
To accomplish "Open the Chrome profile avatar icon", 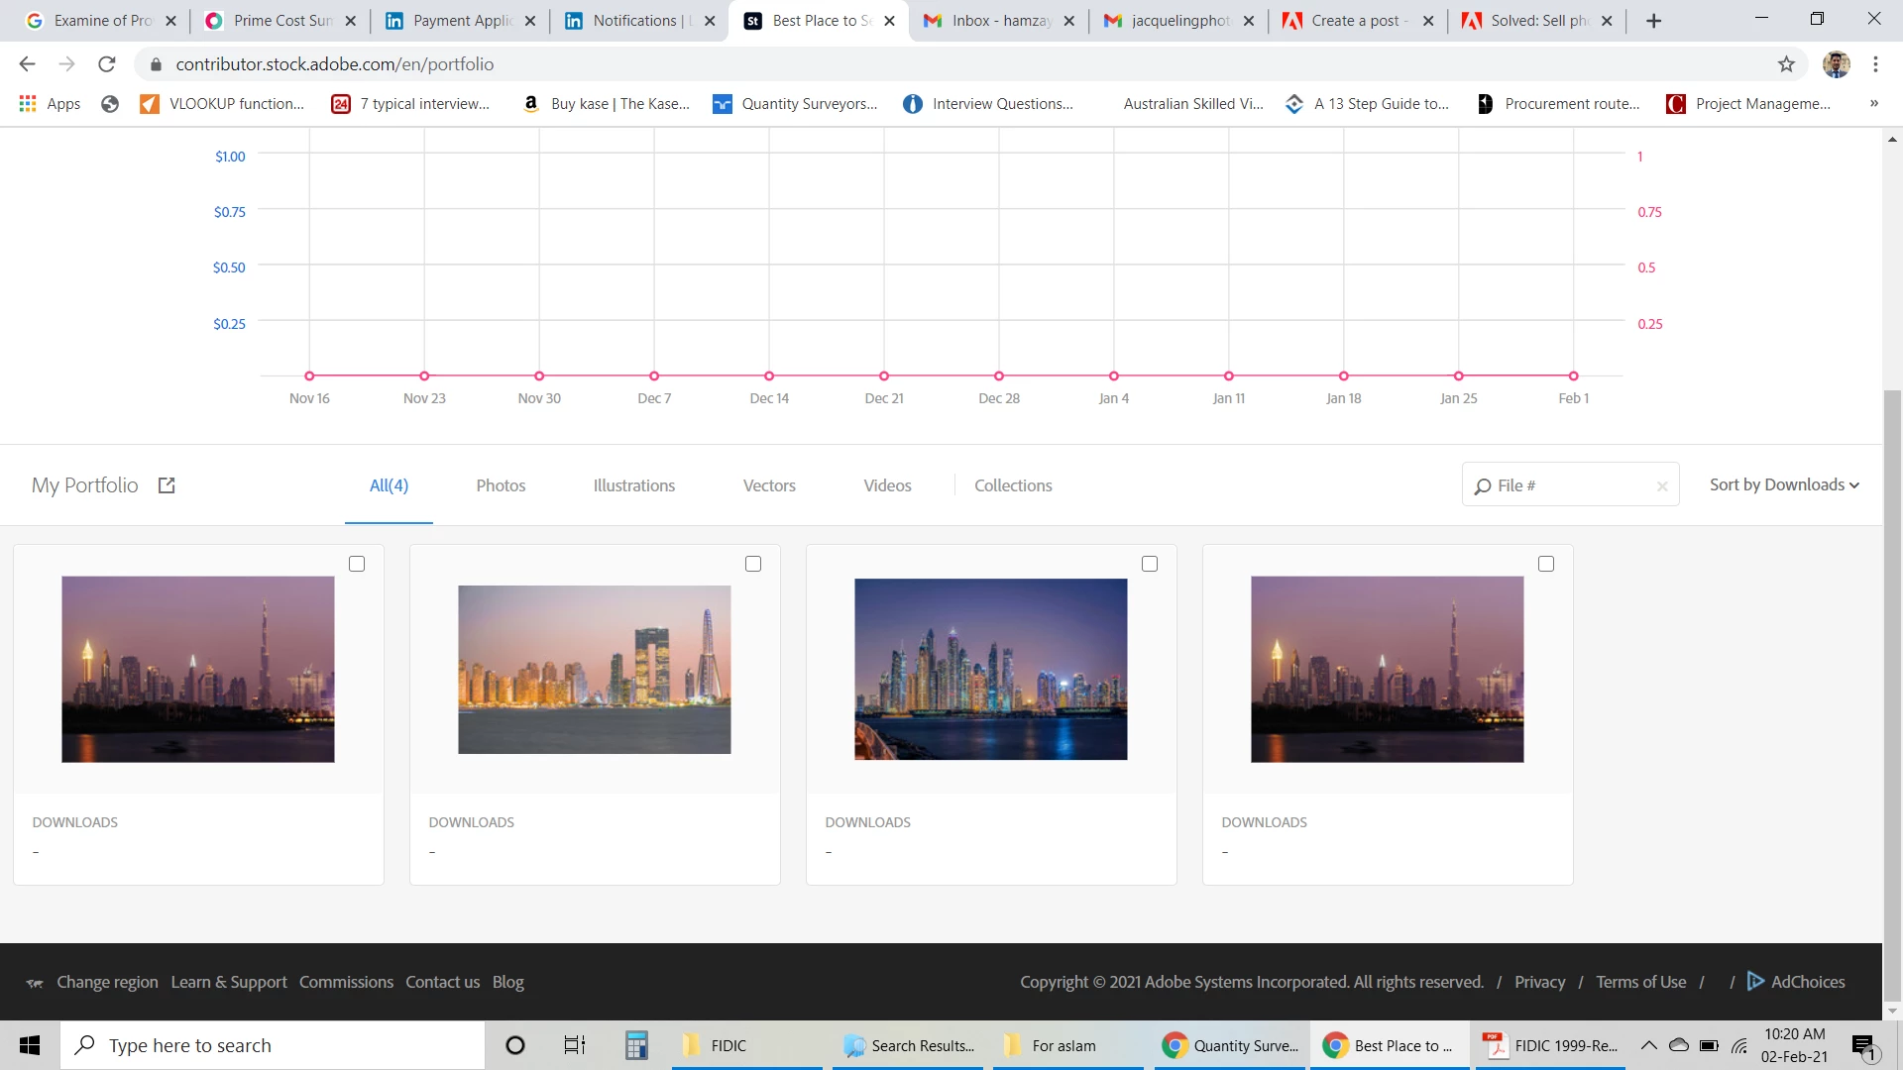I will pyautogui.click(x=1836, y=64).
